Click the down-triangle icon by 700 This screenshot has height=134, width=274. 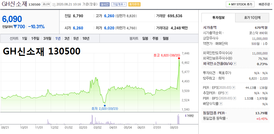point(15,27)
